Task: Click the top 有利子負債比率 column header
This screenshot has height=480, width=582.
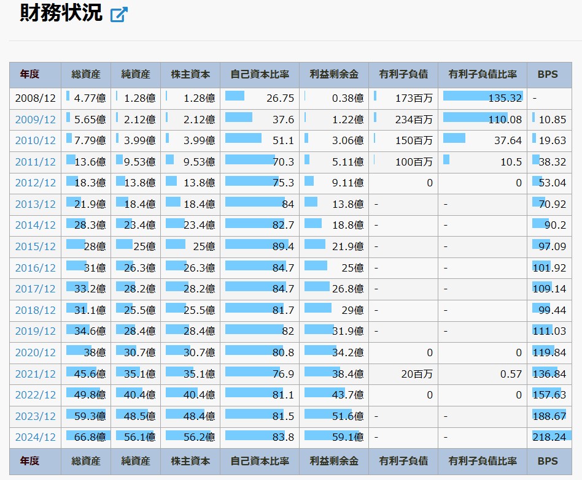Action: (x=483, y=75)
